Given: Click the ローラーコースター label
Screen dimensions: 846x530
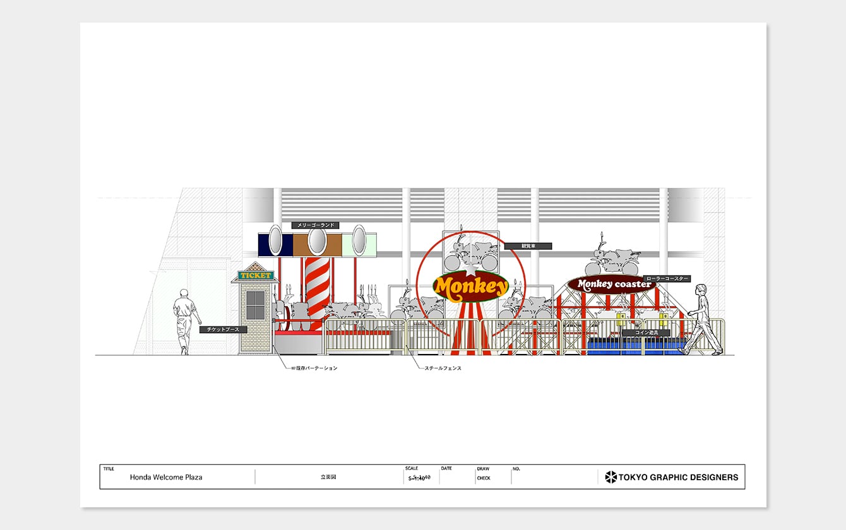Looking at the screenshot, I should point(667,278).
